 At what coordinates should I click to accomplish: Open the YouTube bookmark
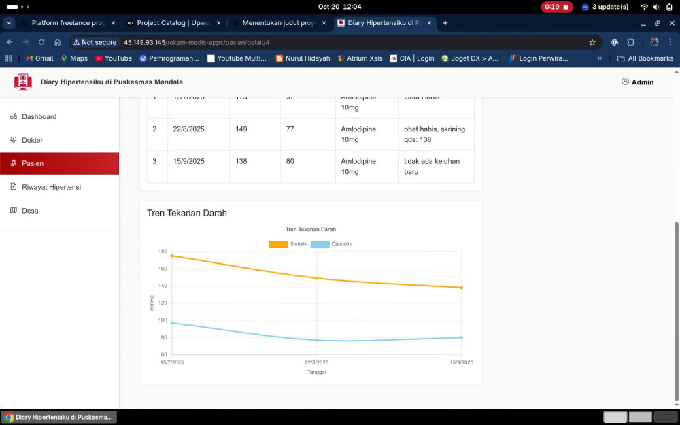[113, 58]
